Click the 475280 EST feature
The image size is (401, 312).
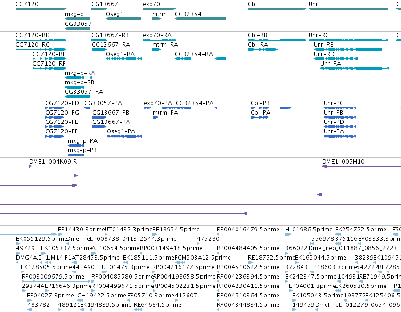(255, 244)
